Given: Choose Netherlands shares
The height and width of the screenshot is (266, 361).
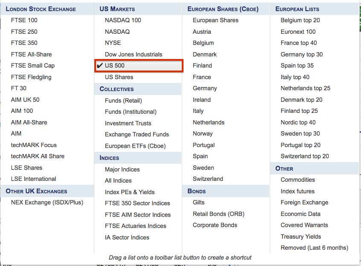Looking at the screenshot, I should click(209, 122).
